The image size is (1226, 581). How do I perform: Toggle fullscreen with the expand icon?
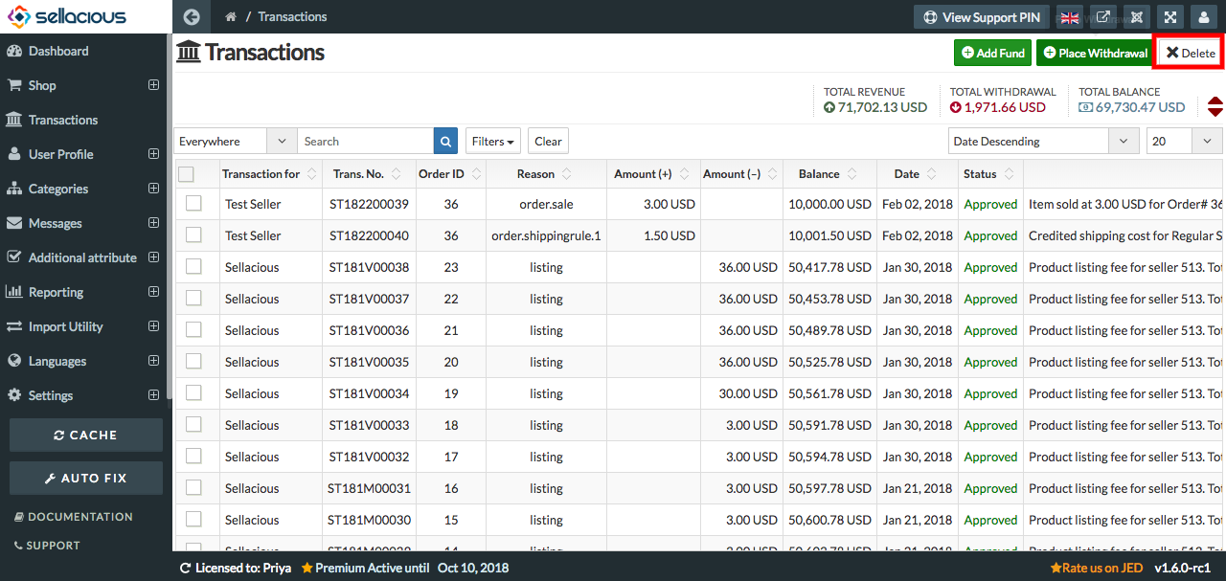pos(1170,17)
